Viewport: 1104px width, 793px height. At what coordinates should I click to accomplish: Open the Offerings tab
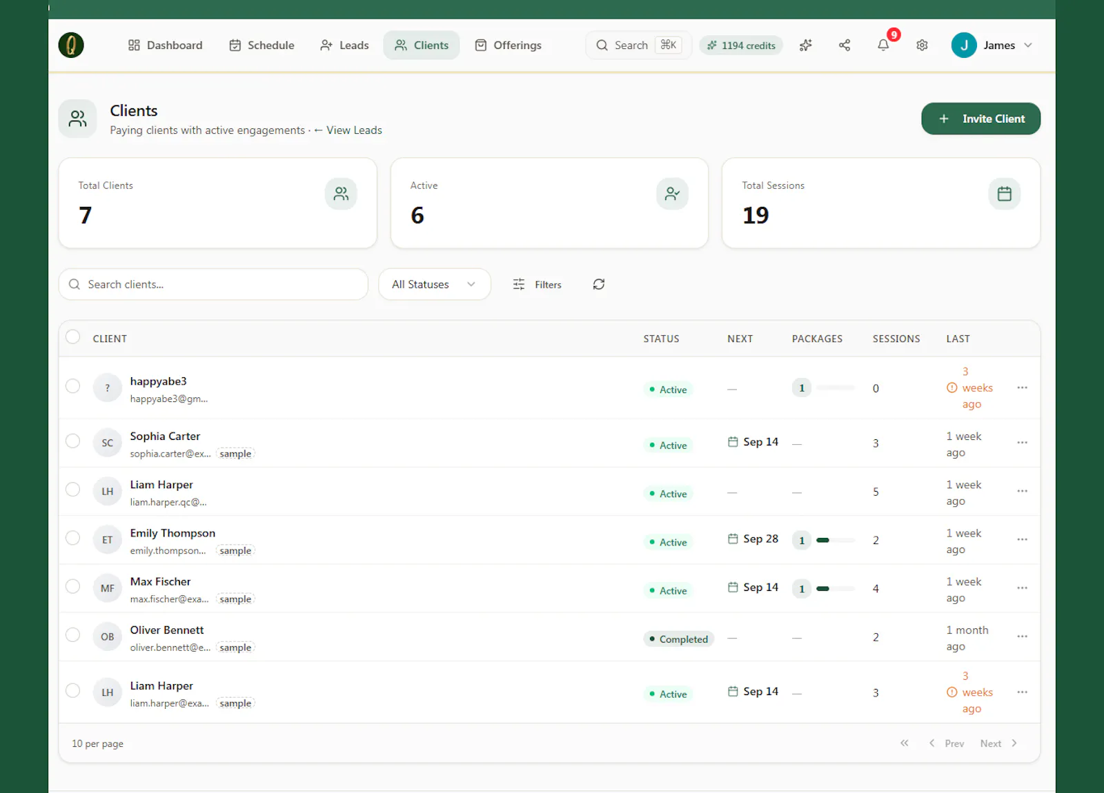tap(509, 46)
